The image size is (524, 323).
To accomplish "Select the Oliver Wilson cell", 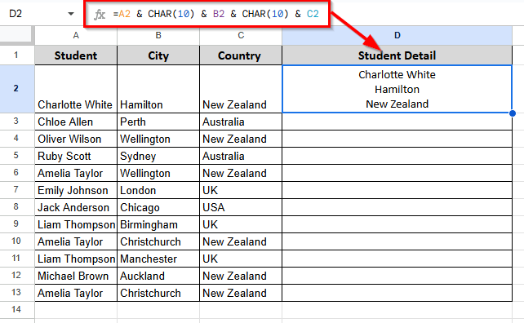I will coord(76,139).
